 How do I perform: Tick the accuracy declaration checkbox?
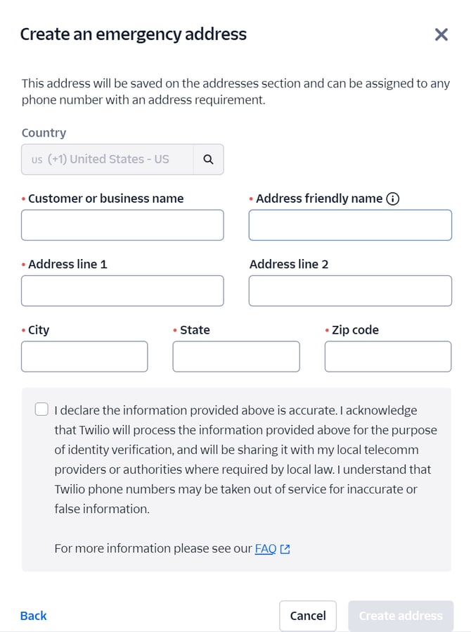(x=41, y=409)
